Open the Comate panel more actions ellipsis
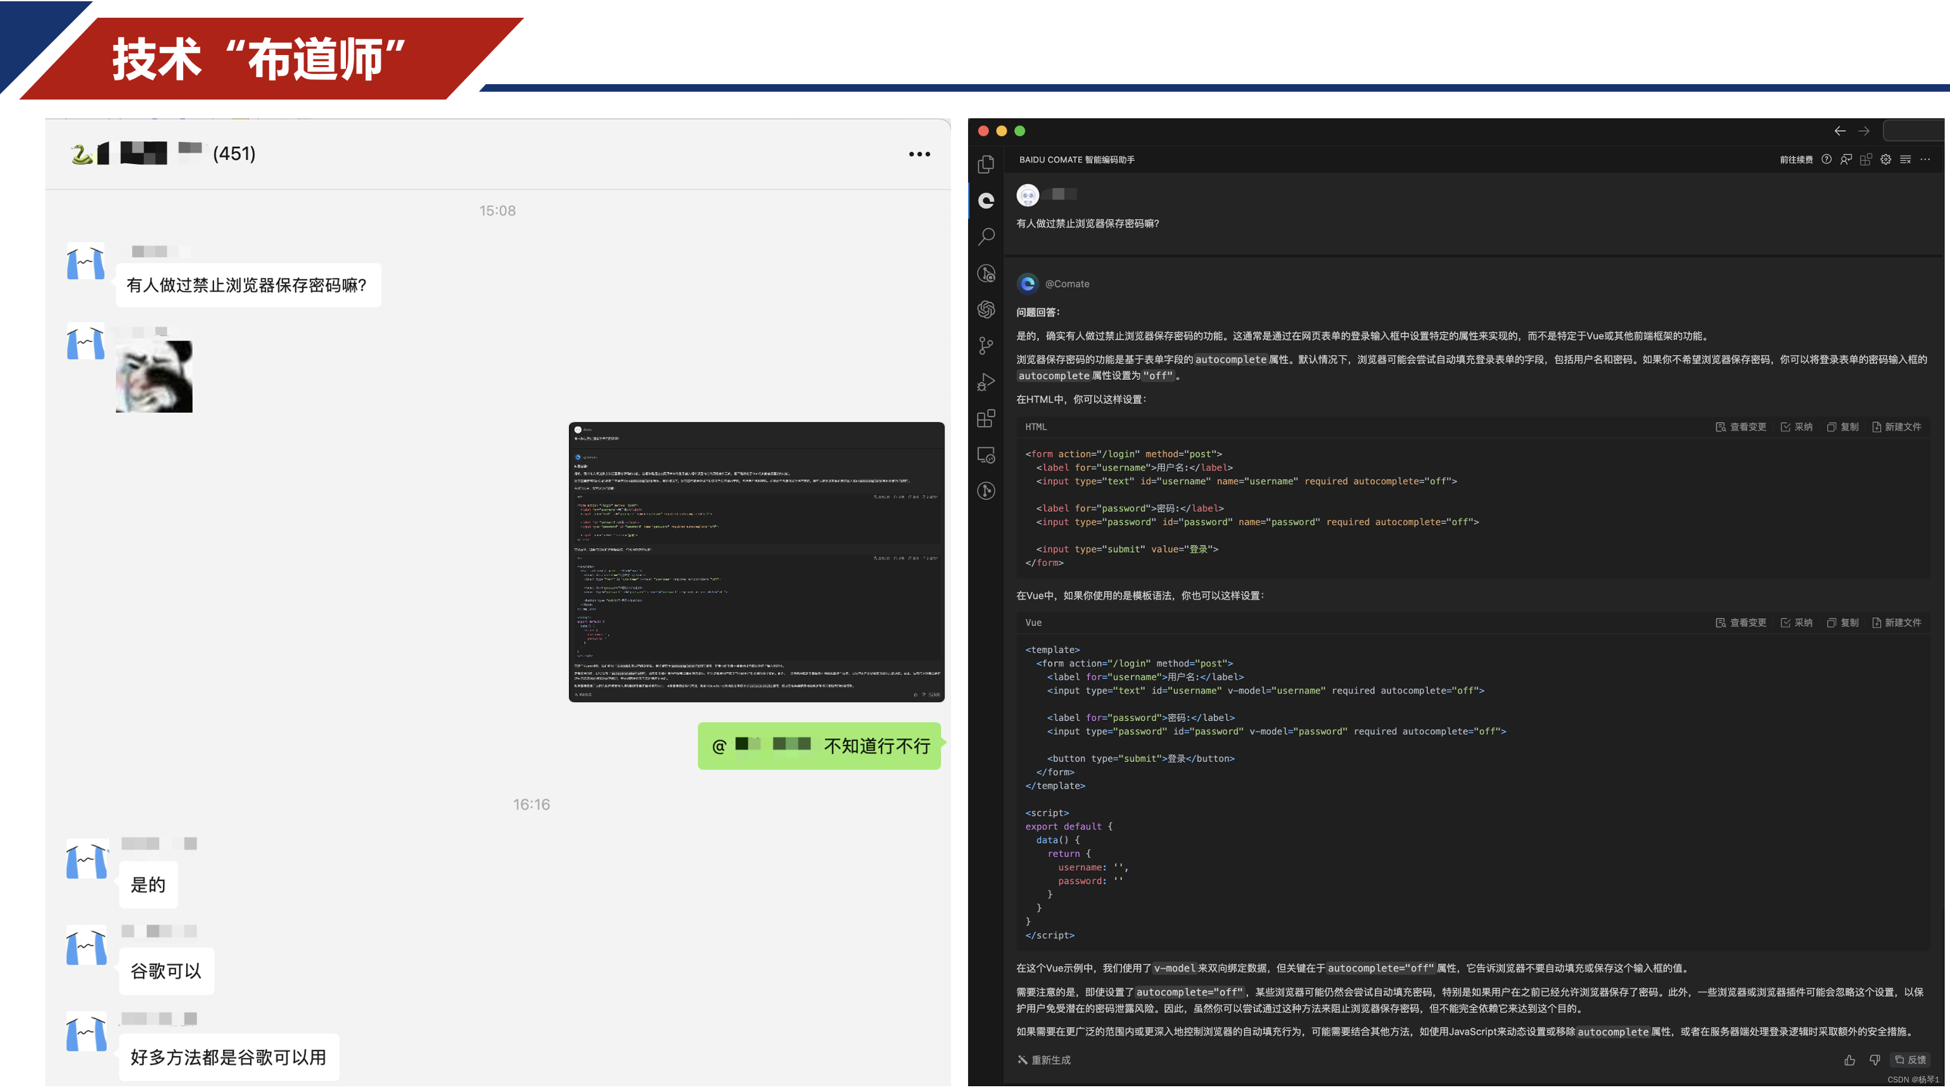The width and height of the screenshot is (1950, 1090). (x=1924, y=160)
